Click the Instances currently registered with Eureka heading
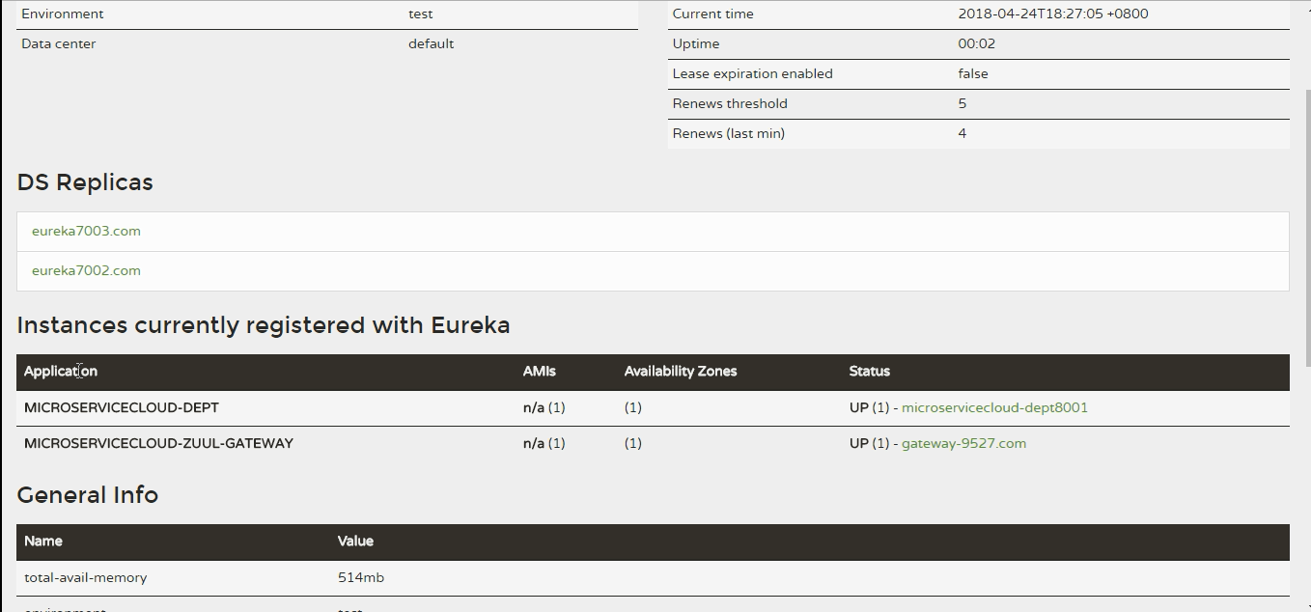The height and width of the screenshot is (612, 1311). [264, 326]
